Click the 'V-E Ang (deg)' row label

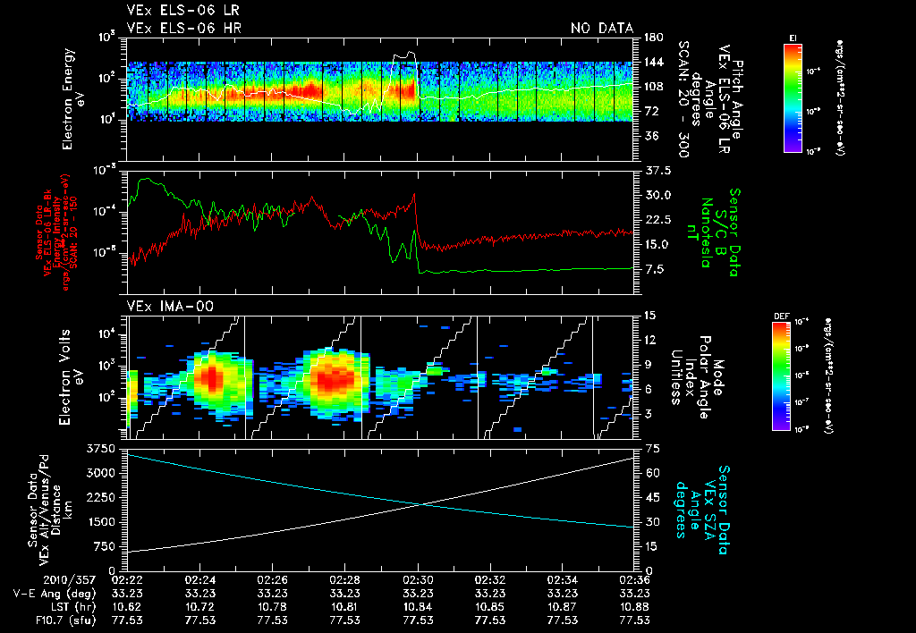pyautogui.click(x=55, y=594)
